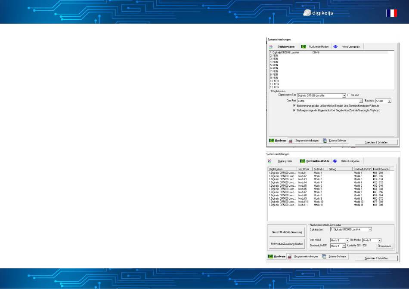Image resolution: width=409 pixels, height=289 pixels.
Task: Select table row with contact range 009 - 016
Action: pos(329,176)
